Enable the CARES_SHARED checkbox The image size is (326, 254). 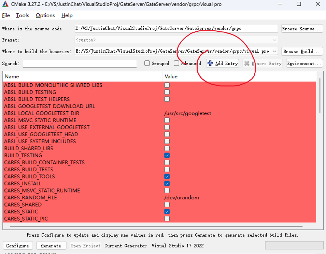click(167, 204)
